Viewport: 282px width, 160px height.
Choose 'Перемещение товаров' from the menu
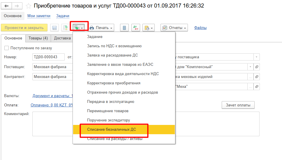108,111
